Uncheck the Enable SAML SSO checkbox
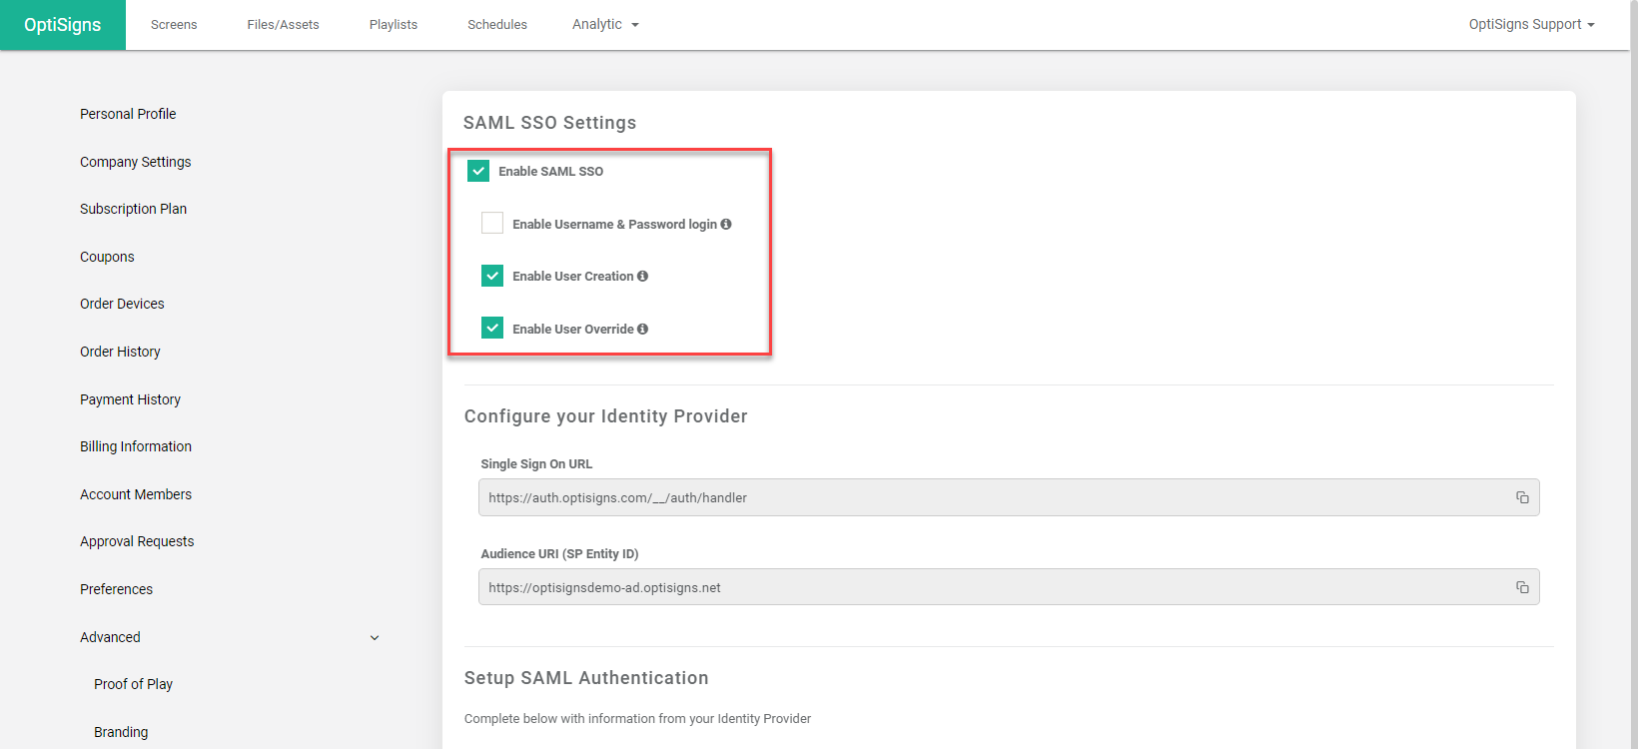This screenshot has width=1638, height=749. pyautogui.click(x=478, y=171)
